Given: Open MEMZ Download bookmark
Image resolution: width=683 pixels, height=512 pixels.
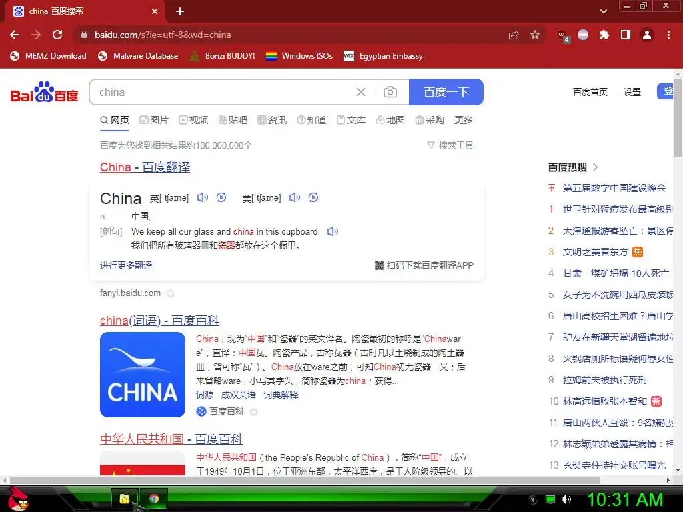Looking at the screenshot, I should (48, 56).
